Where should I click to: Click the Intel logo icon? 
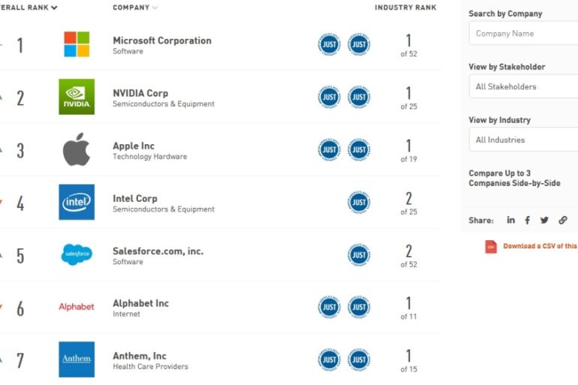pos(77,202)
